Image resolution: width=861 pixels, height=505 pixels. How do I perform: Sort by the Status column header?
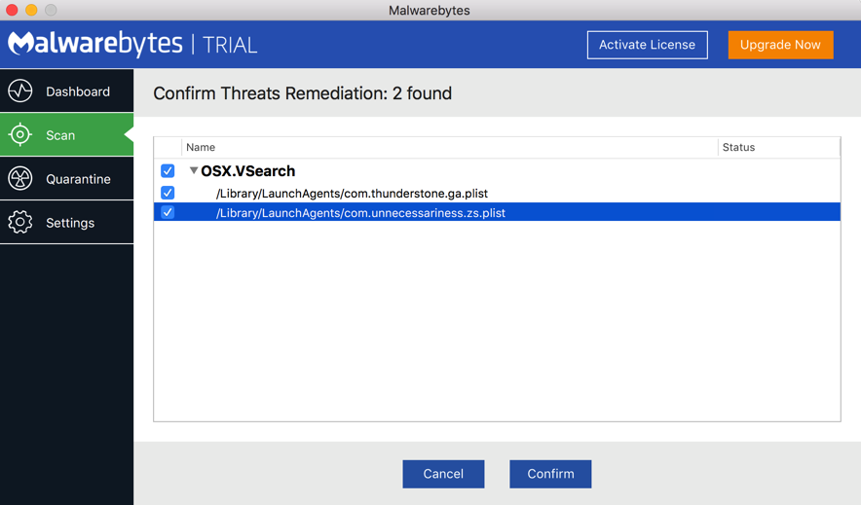pos(778,148)
